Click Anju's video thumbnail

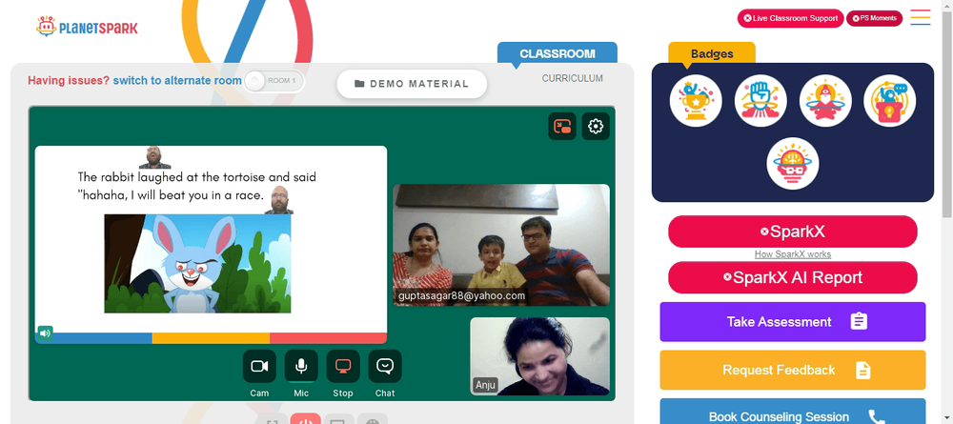539,356
